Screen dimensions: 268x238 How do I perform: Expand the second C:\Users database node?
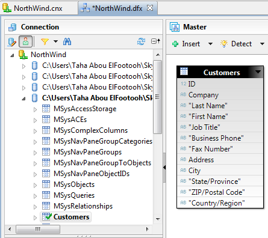click(23, 77)
